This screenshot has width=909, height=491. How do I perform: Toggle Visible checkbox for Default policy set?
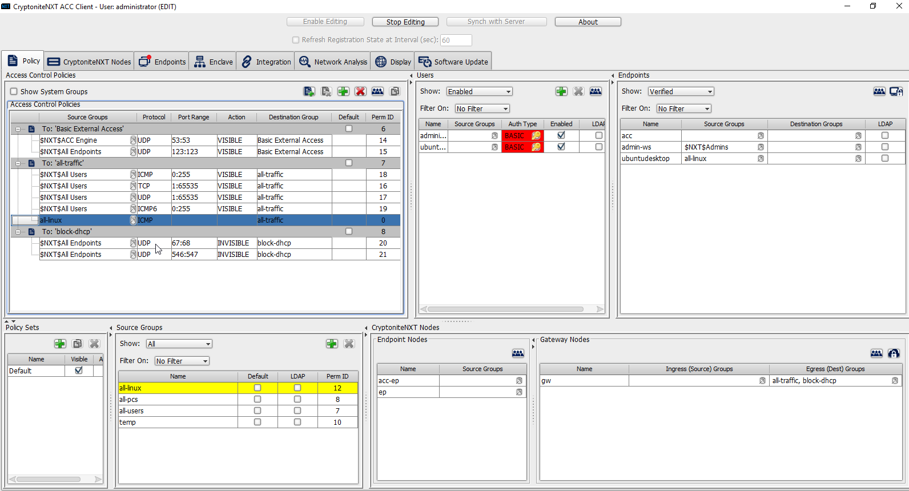(x=79, y=371)
